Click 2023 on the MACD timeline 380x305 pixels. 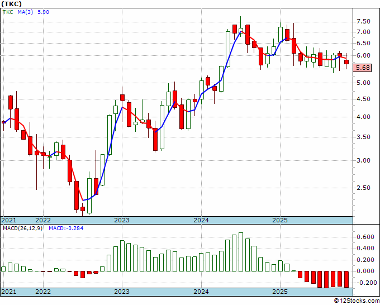pos(122,292)
